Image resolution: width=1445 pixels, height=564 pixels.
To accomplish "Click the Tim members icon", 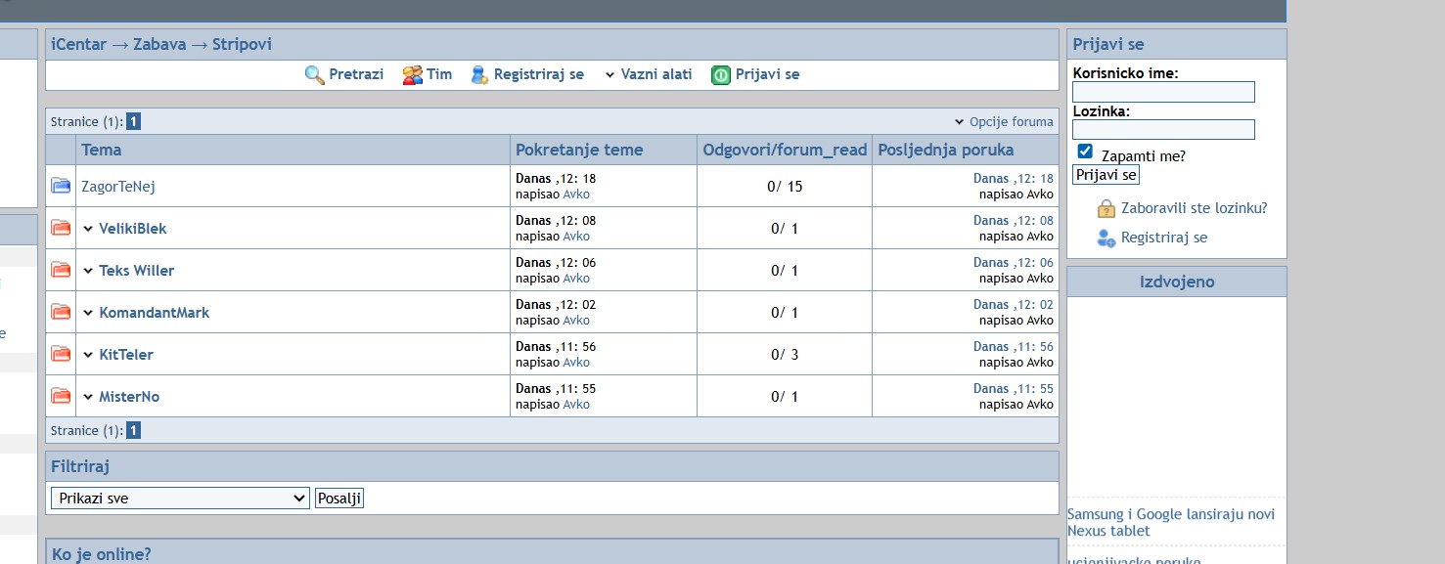I will 413,75.
